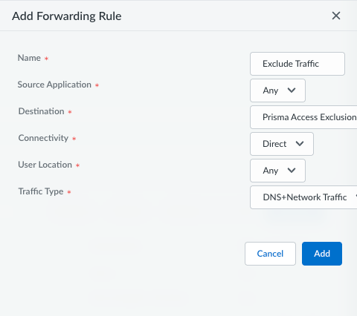Close the Add Forwarding Rule dialog
Screen dimensions: 357x316
click(x=336, y=16)
